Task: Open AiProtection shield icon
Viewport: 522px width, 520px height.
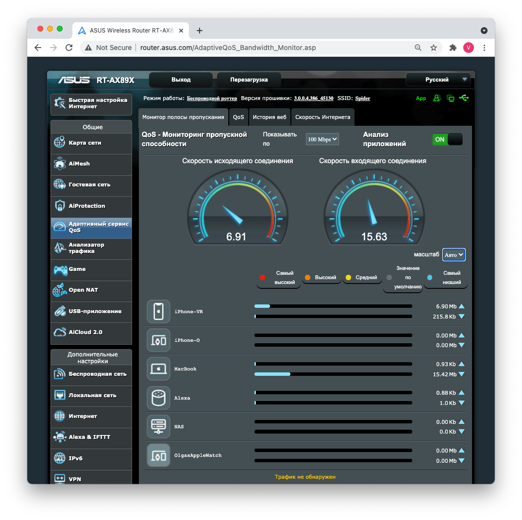Action: 60,206
